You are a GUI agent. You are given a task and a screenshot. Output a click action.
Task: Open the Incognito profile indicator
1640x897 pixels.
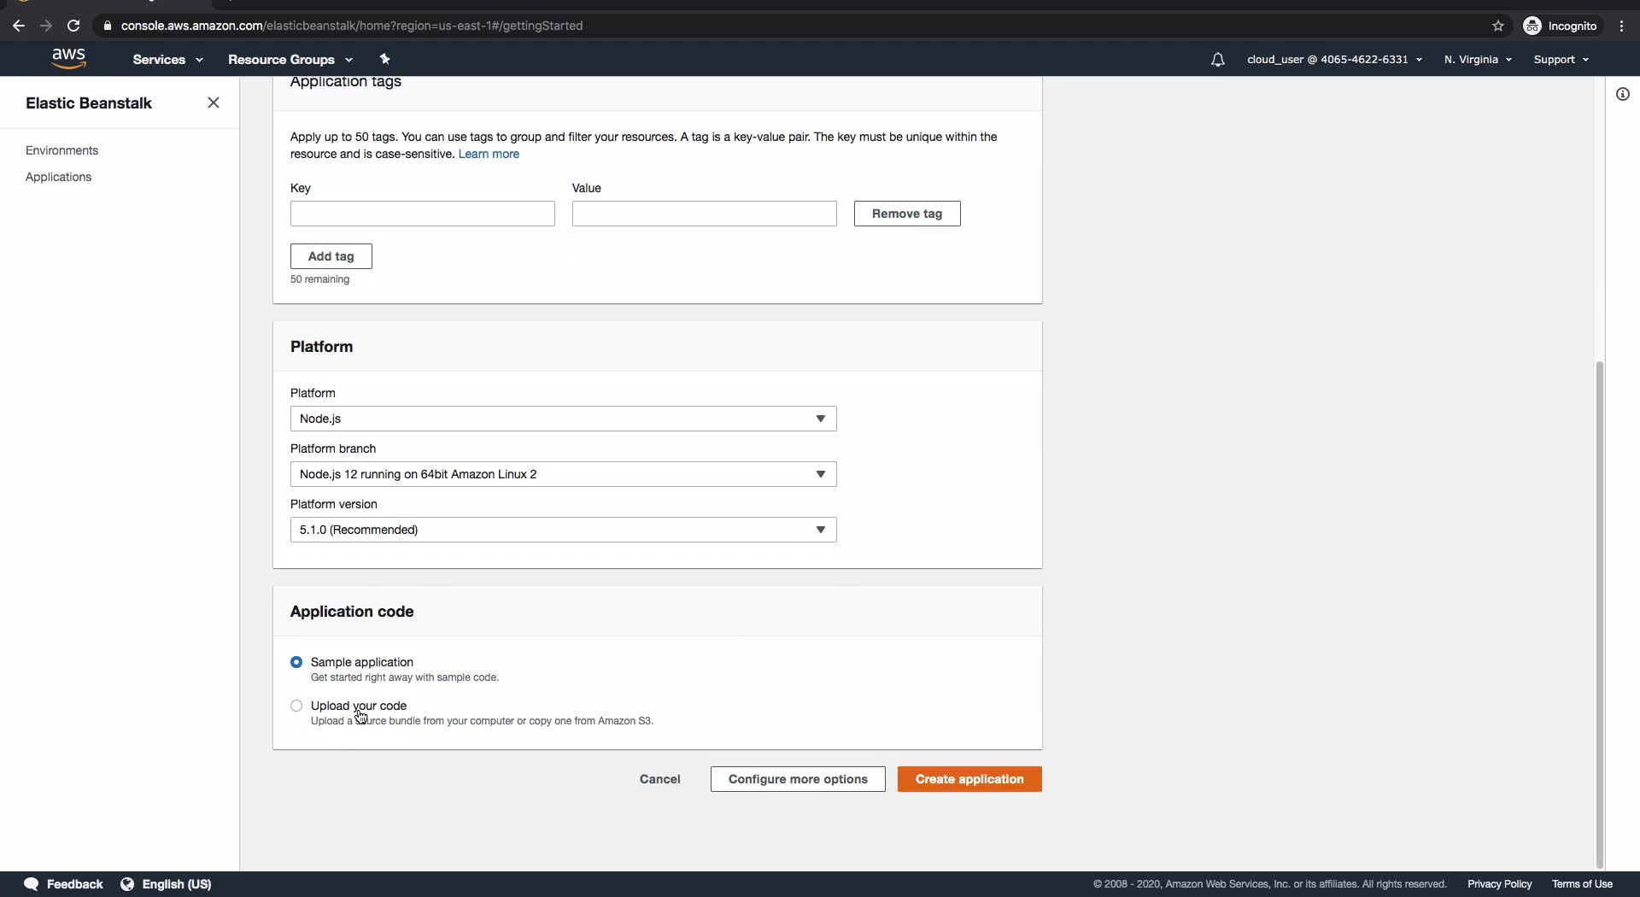1561,26
